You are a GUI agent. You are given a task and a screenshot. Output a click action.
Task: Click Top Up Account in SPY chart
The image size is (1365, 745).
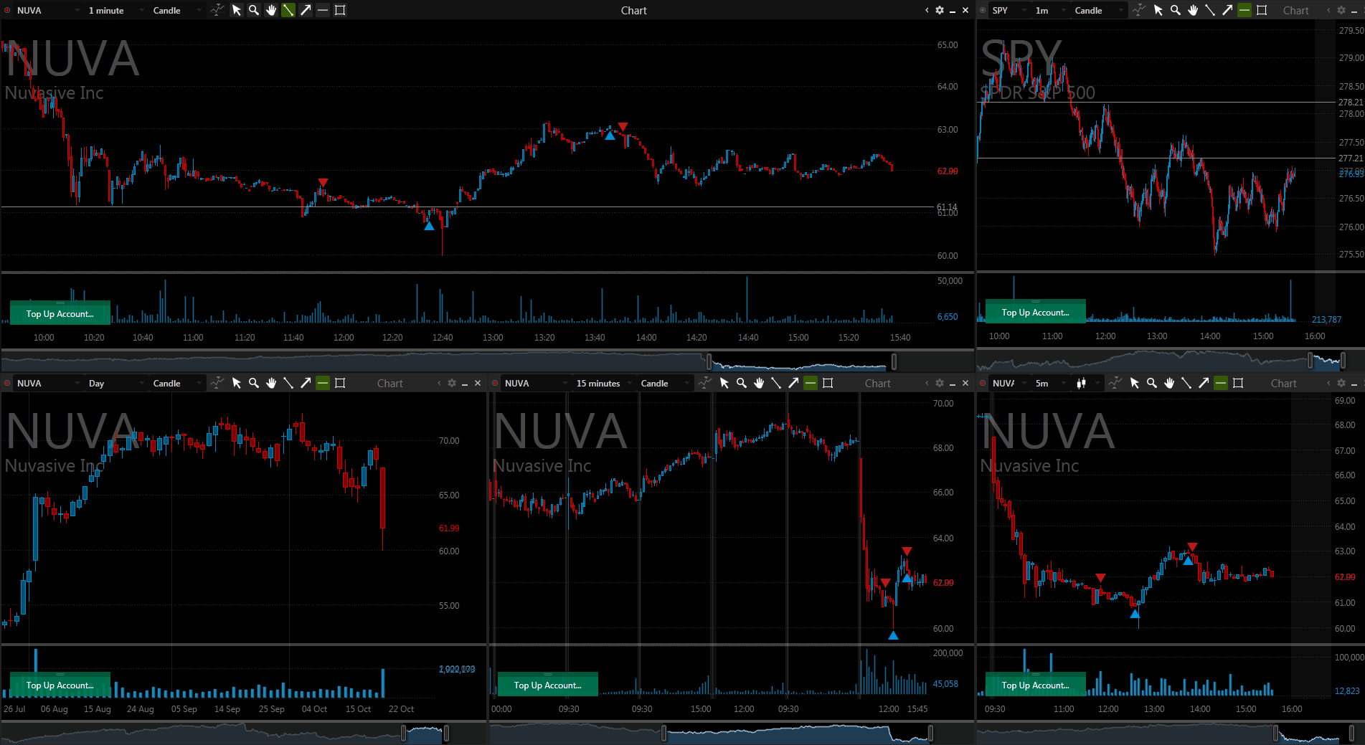coord(1035,312)
